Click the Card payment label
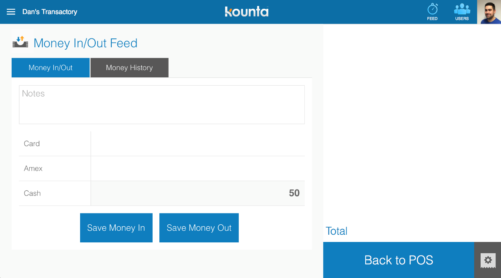Viewport: 501px width, 278px height. coord(32,144)
